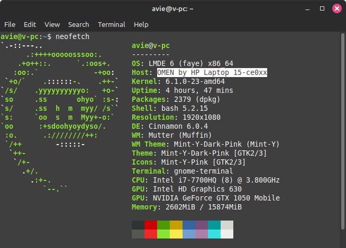This screenshot has height=248, width=346.
Task: Click the green 'avie@v-pc' header in neofetch output
Action: pyautogui.click(x=151, y=45)
